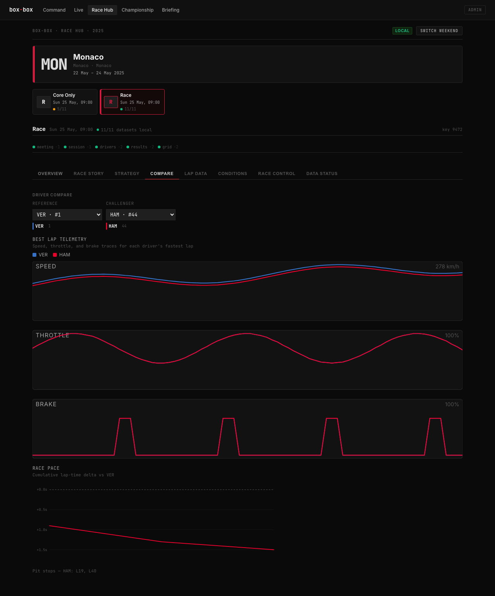The image size is (495, 596).
Task: Switch to the DATA STATUS tab
Action: click(x=322, y=173)
